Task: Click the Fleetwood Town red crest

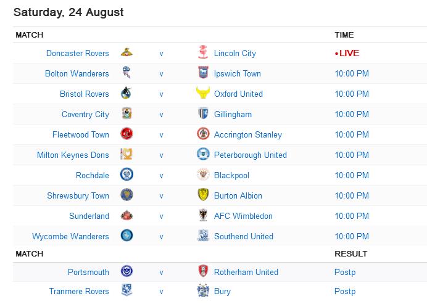Action: 126,134
